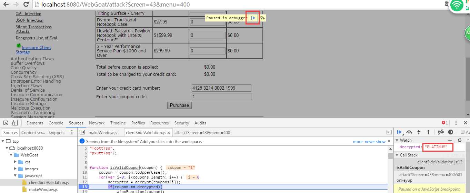Click 'more' link in info bar
The image size is (470, 193).
[358, 142]
